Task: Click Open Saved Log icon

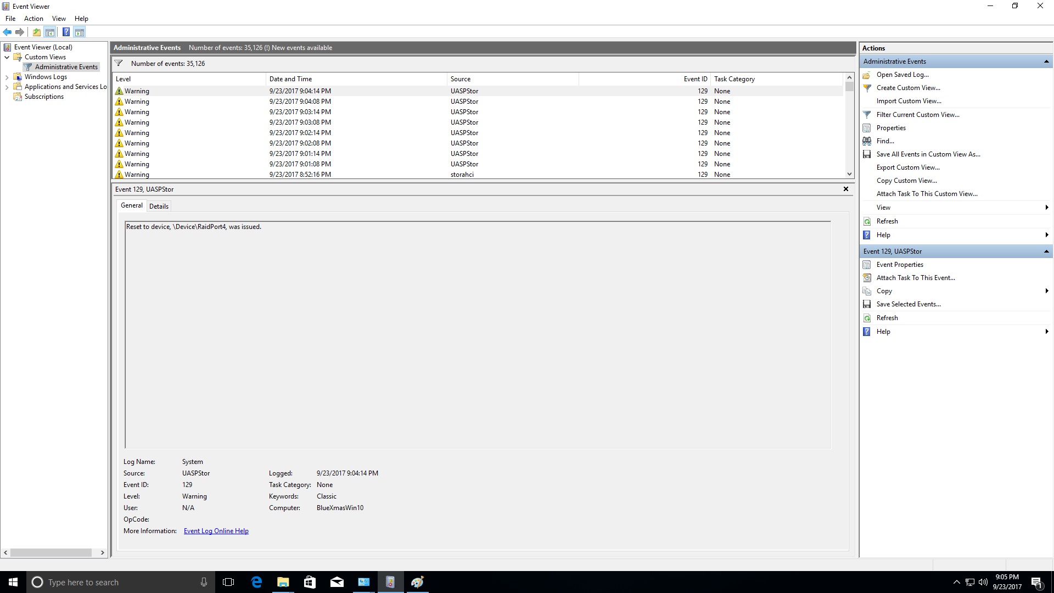Action: [867, 75]
